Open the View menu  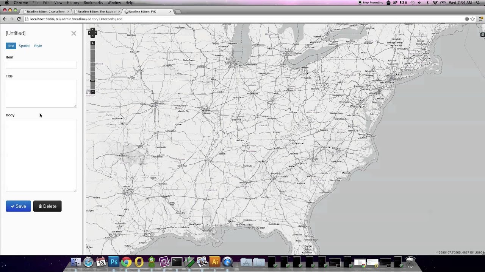point(58,3)
